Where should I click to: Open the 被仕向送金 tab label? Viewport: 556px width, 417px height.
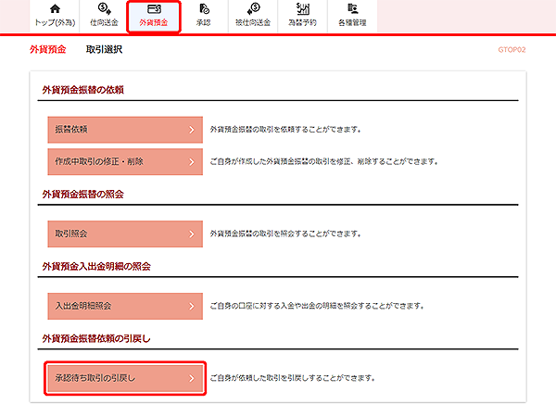click(x=253, y=22)
